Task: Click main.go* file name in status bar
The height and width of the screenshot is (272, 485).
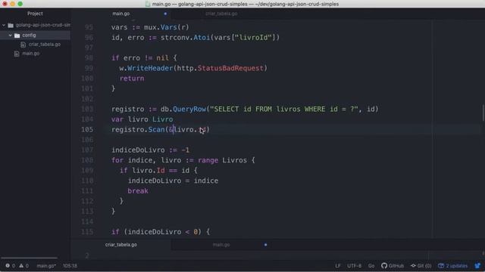Action: tap(46, 265)
